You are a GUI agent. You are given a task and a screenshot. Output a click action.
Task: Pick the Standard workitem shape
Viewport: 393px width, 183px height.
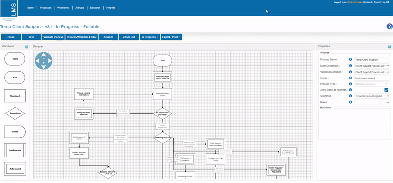[15, 96]
